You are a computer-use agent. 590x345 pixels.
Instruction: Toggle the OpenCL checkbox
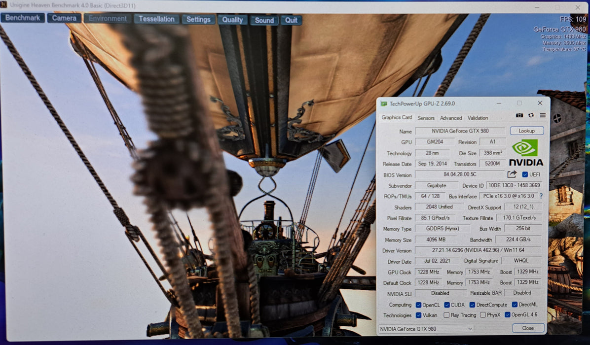coord(418,305)
